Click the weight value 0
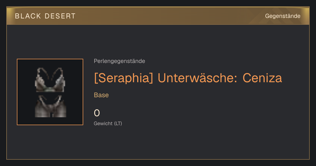The image size is (316, 166). 97,113
